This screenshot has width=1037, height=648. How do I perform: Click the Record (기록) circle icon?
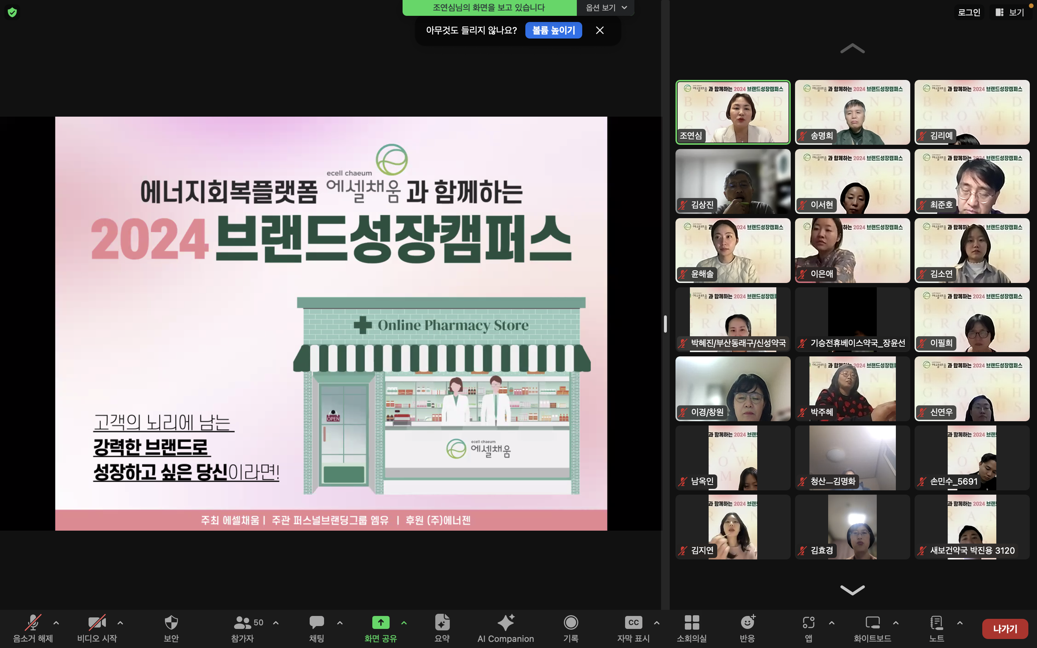571,623
